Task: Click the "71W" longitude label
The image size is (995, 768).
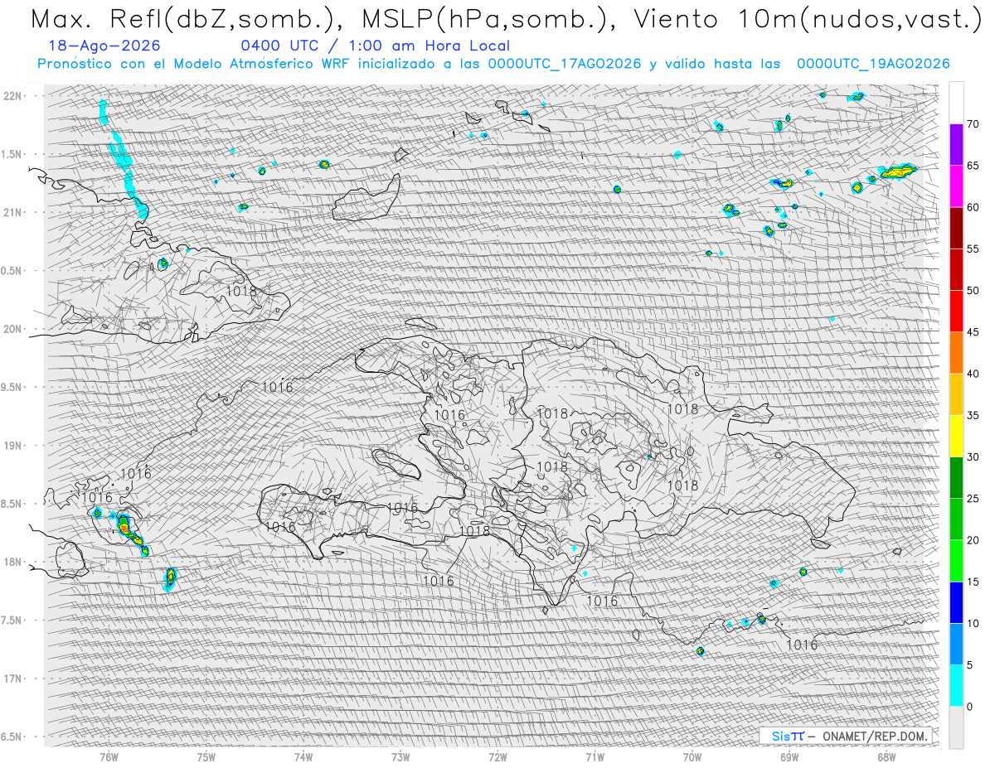Action: tap(595, 757)
